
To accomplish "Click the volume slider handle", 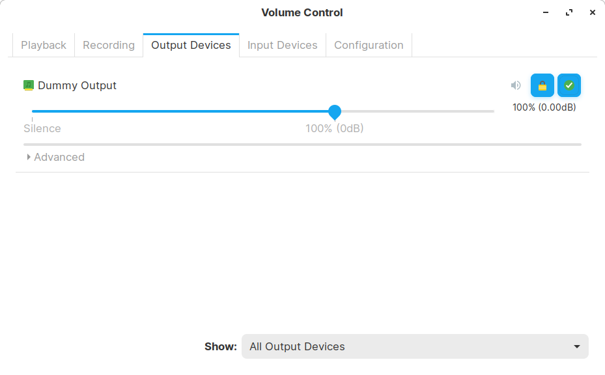I will (x=335, y=112).
